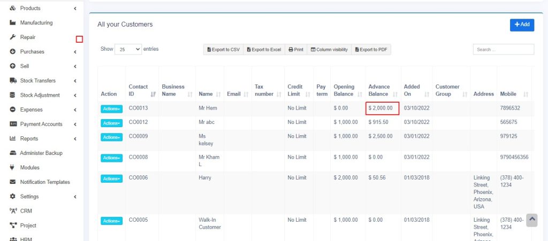This screenshot has height=241, width=548.
Task: Click the customer Search input field
Action: pyautogui.click(x=503, y=50)
